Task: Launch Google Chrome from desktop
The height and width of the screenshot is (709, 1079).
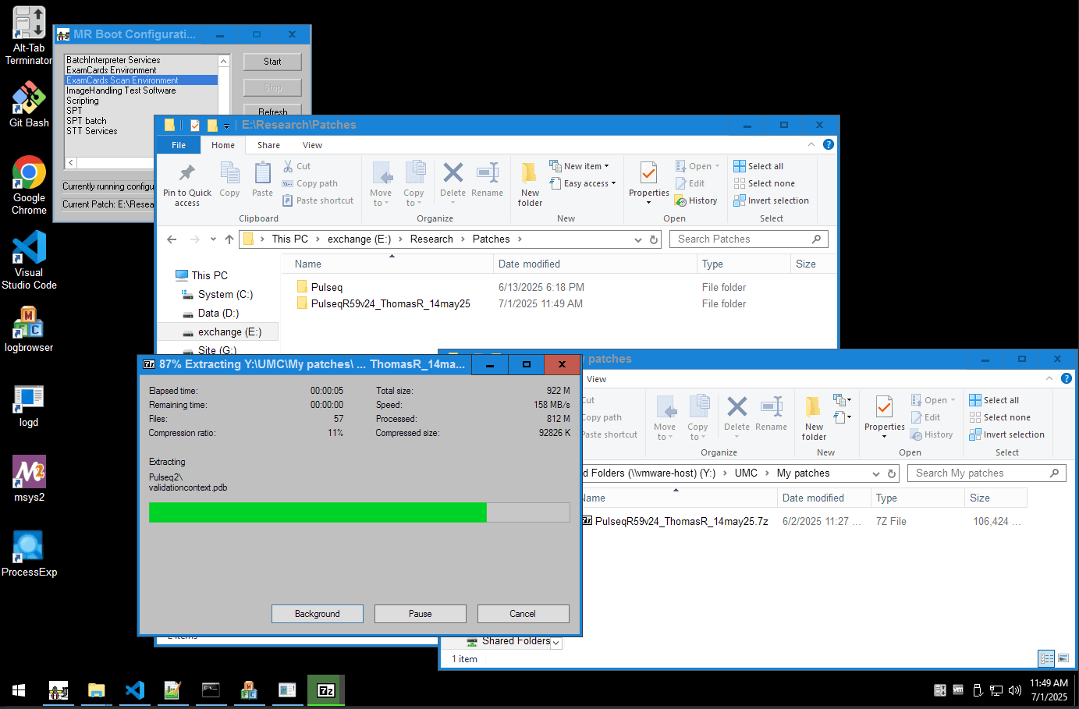Action: (29, 185)
